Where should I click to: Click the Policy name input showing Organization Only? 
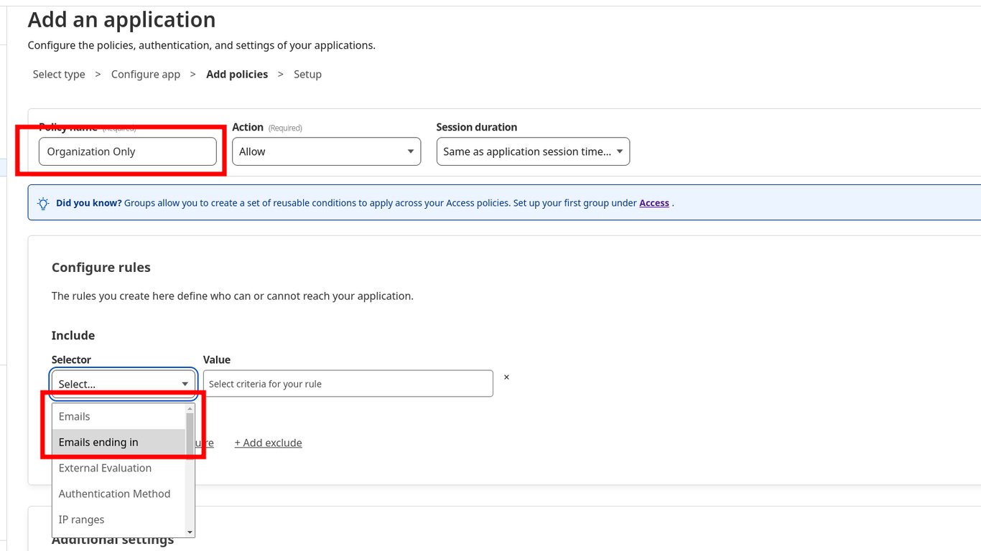128,151
